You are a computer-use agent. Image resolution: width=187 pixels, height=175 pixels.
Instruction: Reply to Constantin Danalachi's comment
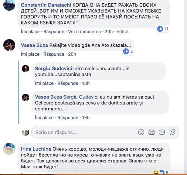[x=54, y=32]
